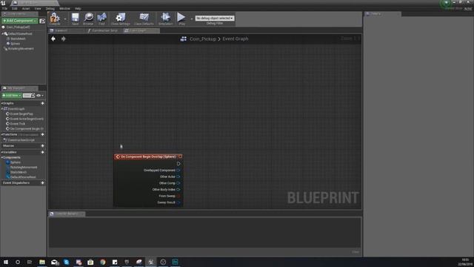
Task: Collapse DefaultSceneRoot in Components tree
Action: [2, 33]
